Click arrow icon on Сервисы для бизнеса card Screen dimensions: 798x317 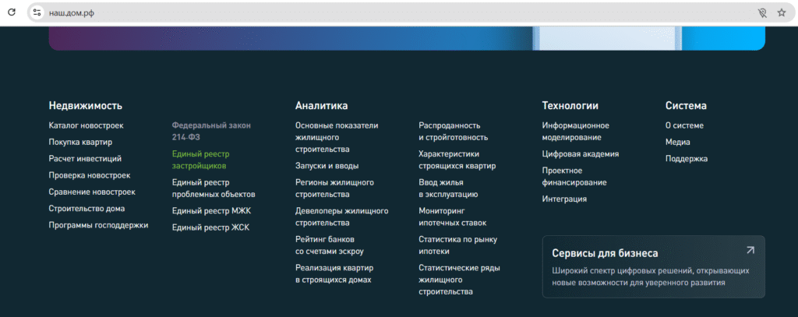point(750,251)
